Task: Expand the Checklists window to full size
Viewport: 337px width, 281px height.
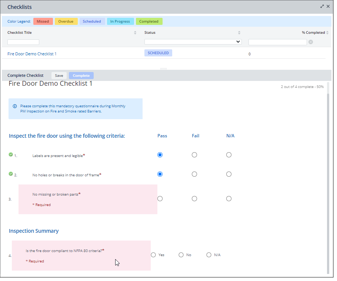Action: (x=322, y=6)
